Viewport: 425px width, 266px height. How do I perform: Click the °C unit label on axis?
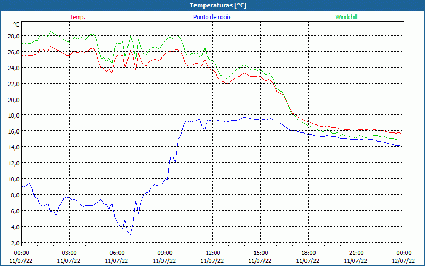point(16,24)
